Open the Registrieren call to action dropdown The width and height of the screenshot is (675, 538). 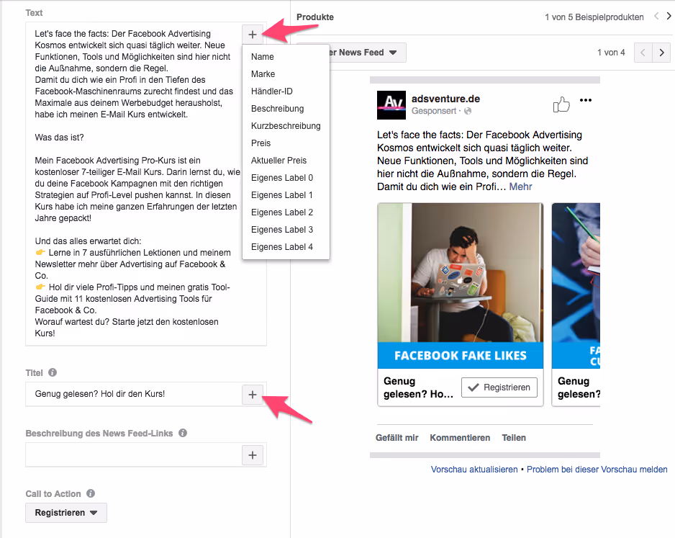coord(66,513)
